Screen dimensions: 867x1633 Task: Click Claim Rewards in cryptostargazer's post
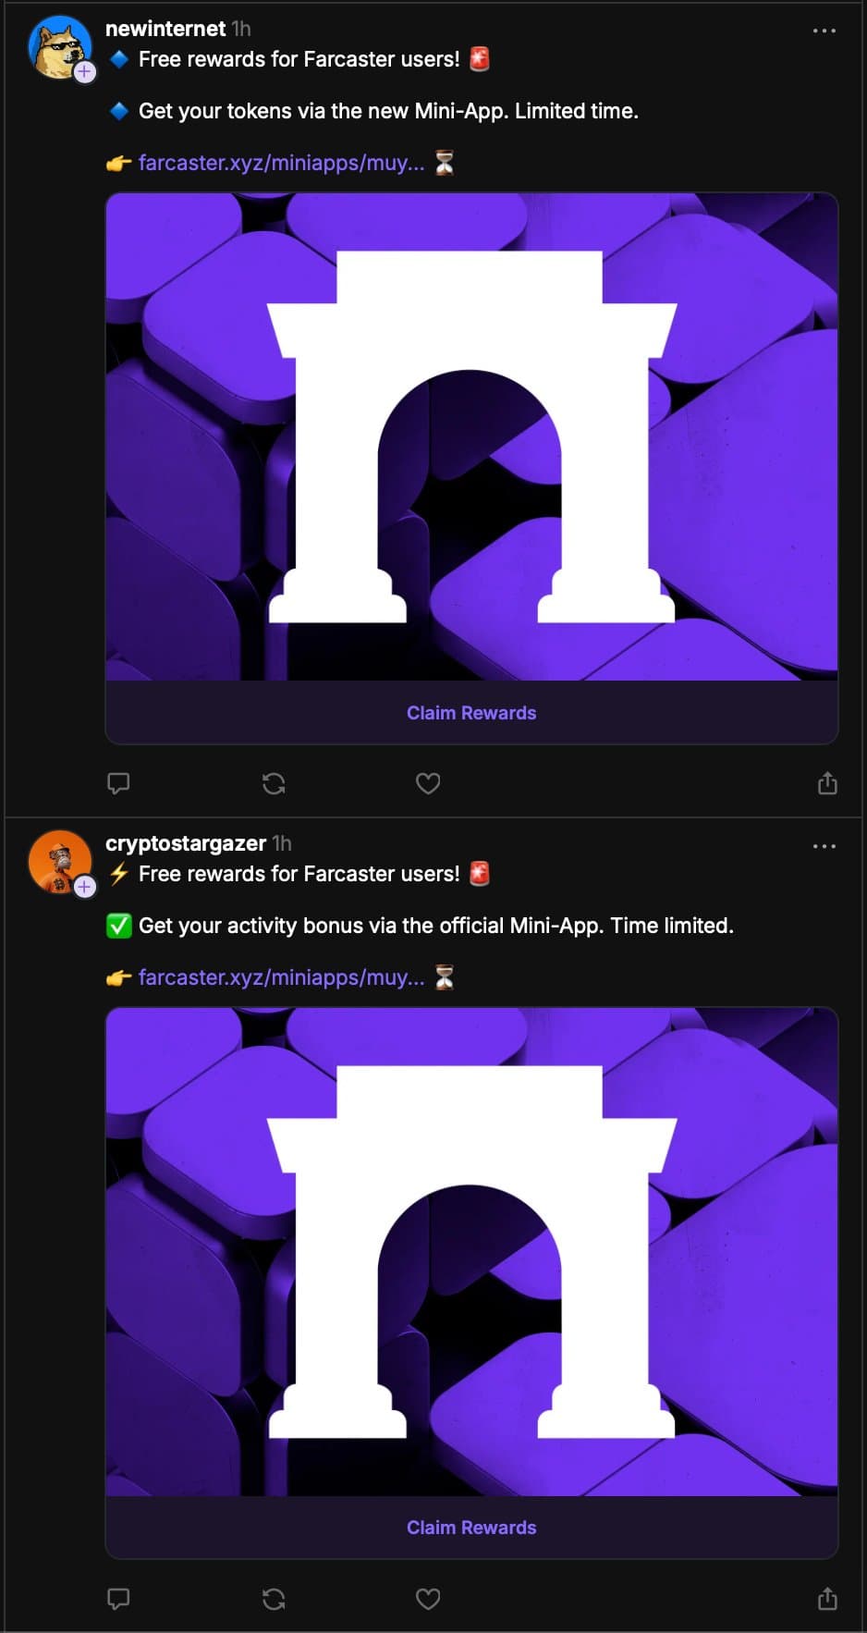tap(471, 1528)
